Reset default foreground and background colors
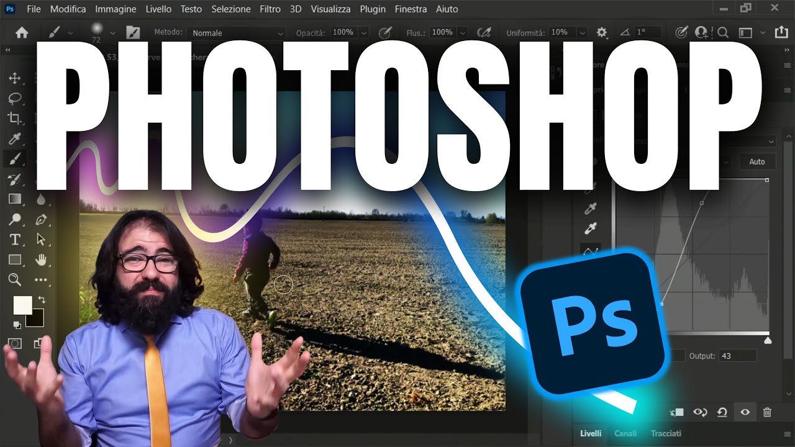The width and height of the screenshot is (795, 447). pyautogui.click(x=17, y=325)
